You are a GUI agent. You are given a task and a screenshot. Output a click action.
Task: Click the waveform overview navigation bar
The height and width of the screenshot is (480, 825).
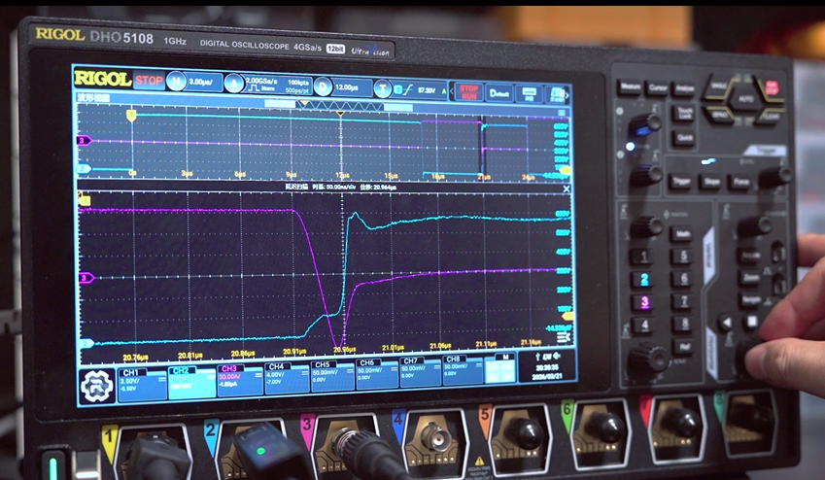coord(339,106)
